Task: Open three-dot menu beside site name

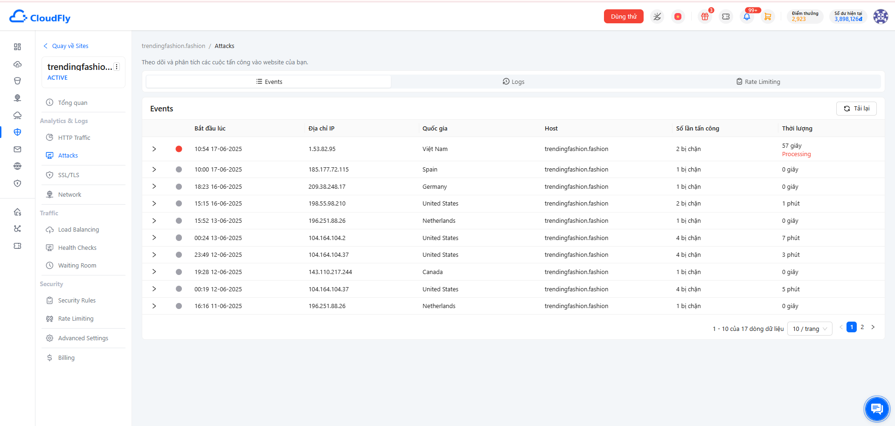Action: coord(117,67)
